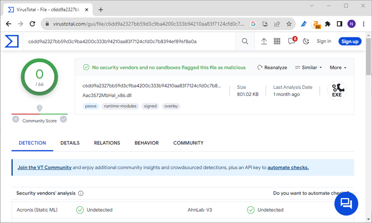Expand the More dropdown menu

click(x=338, y=68)
